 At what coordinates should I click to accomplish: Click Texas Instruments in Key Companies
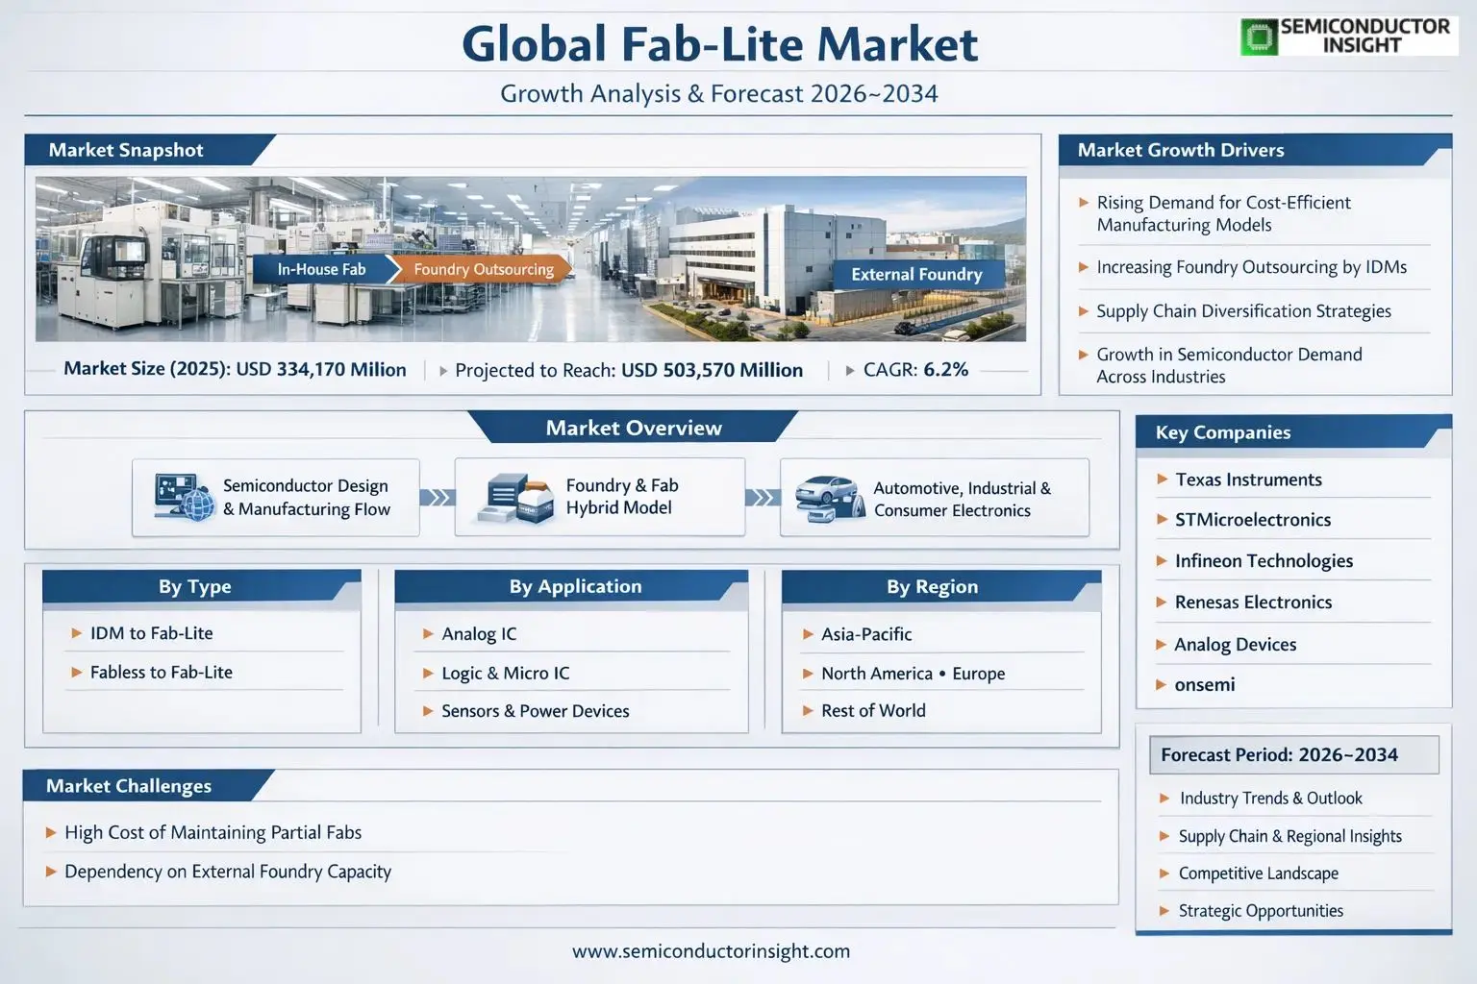coord(1248,480)
